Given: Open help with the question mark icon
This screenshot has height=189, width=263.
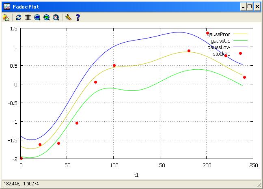Looking at the screenshot, I should pos(78,17).
